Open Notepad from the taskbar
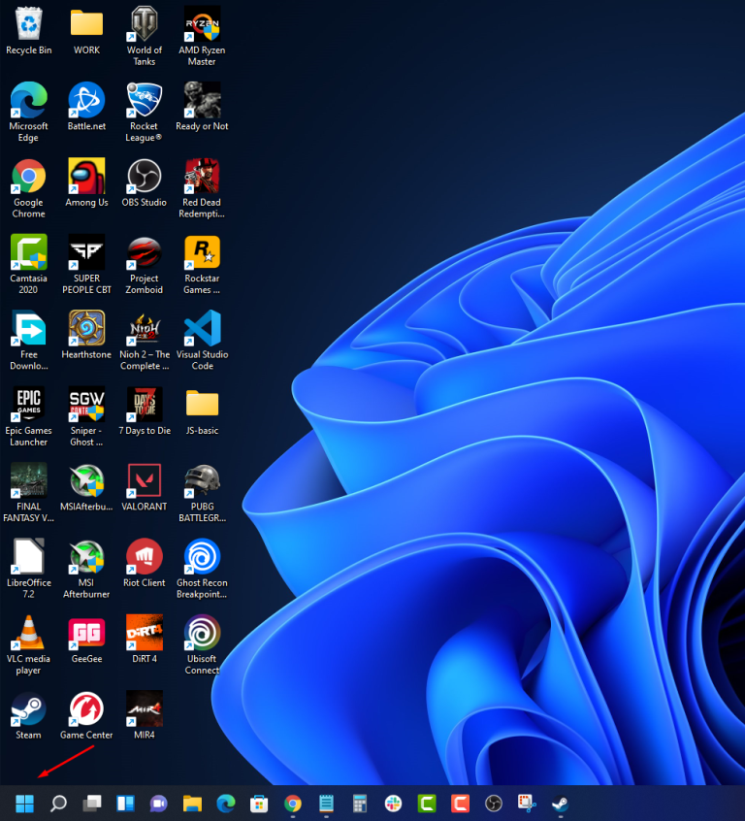Viewport: 745px width, 821px height. click(326, 803)
